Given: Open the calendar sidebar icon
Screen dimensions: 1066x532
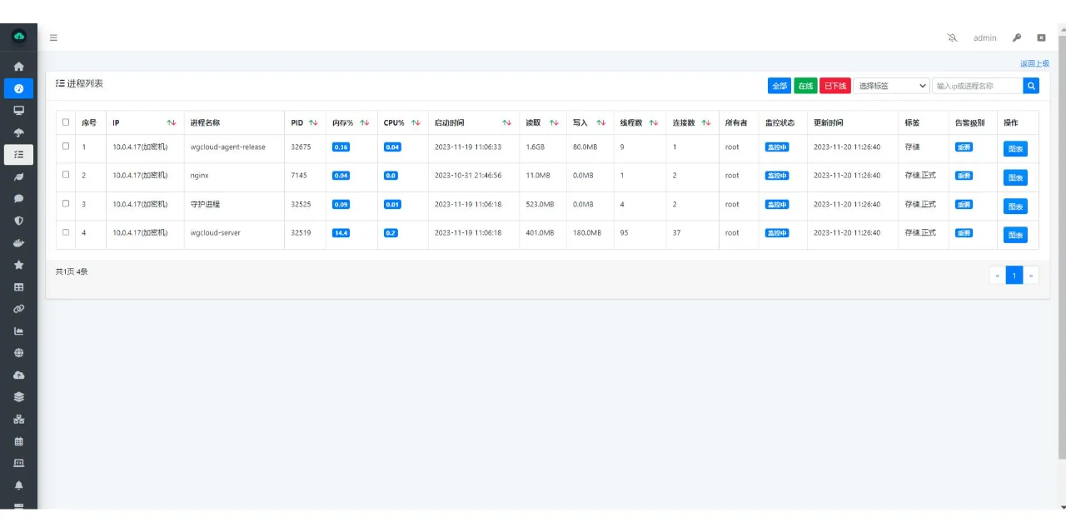Looking at the screenshot, I should click(x=18, y=441).
